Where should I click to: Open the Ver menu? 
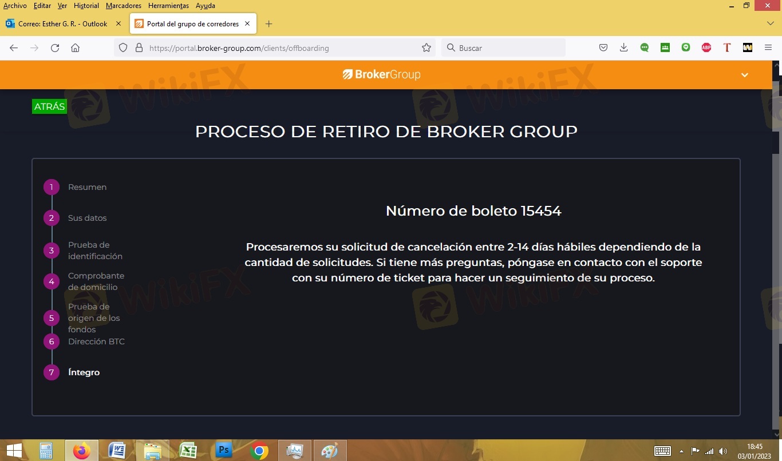click(x=62, y=6)
